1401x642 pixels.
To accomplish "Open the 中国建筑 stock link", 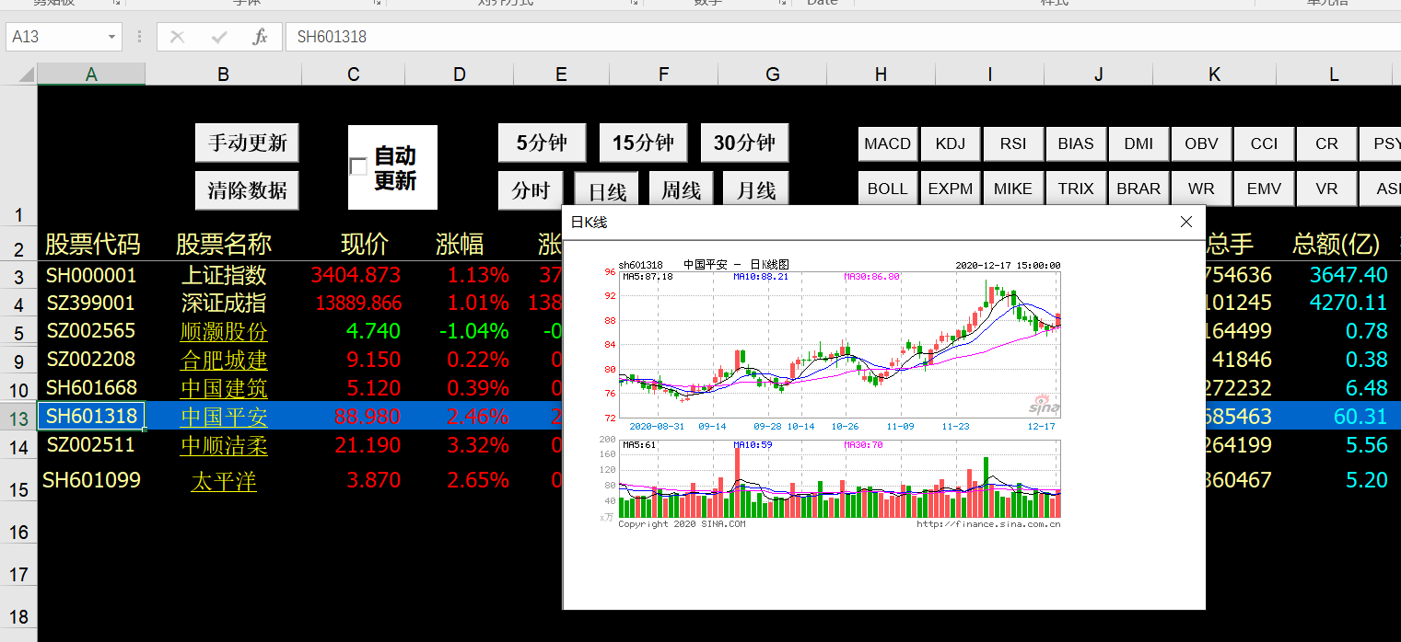I will [224, 388].
